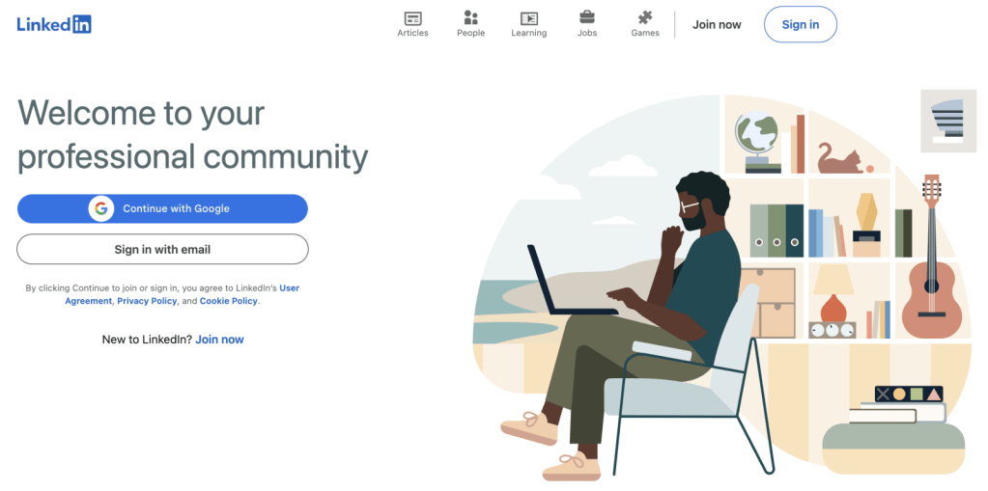
Task: Choose Sign in with email
Action: click(x=162, y=249)
